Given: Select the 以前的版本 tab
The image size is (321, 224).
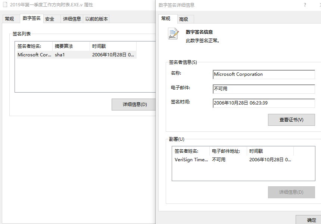Looking at the screenshot, I should click(x=97, y=19).
